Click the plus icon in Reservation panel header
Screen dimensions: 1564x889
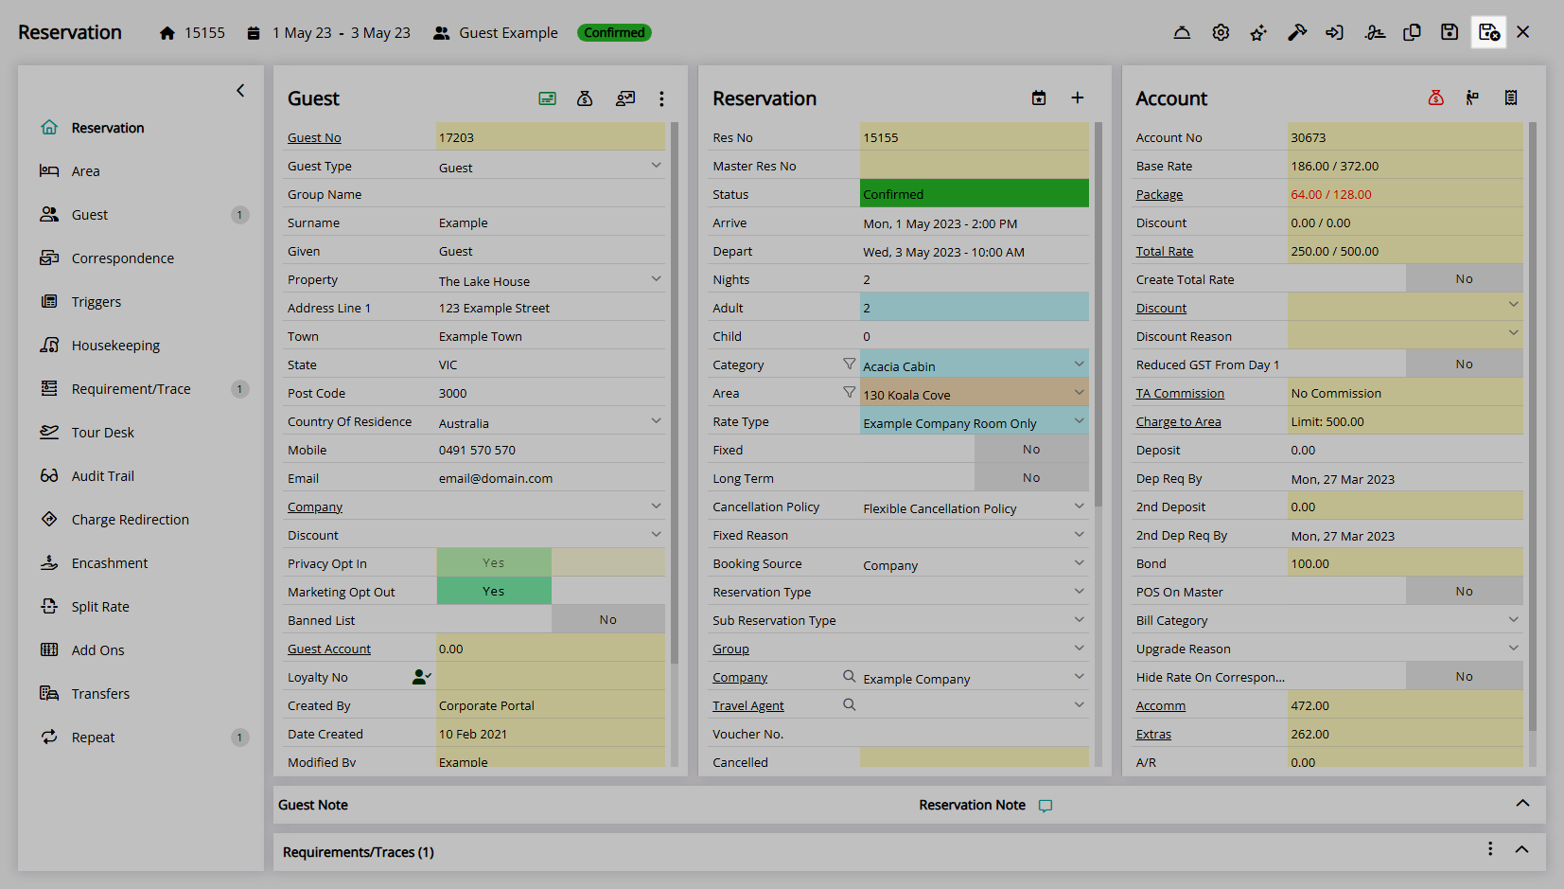point(1078,98)
